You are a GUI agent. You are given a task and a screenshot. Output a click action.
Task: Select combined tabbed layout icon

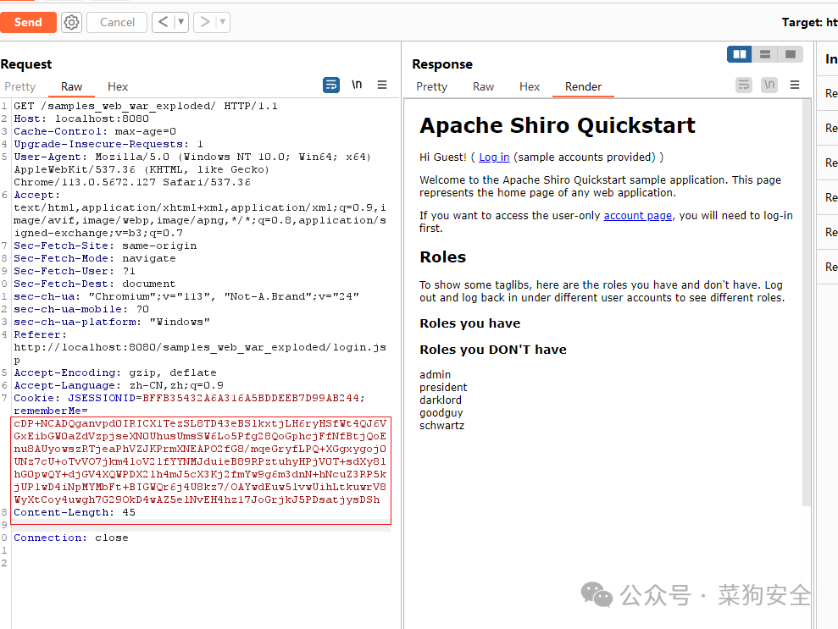[790, 54]
